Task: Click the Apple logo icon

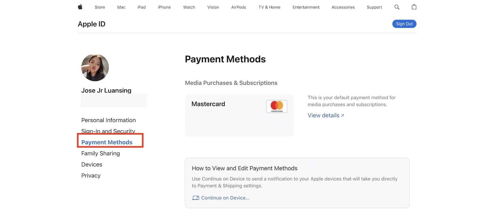Action: [80, 7]
